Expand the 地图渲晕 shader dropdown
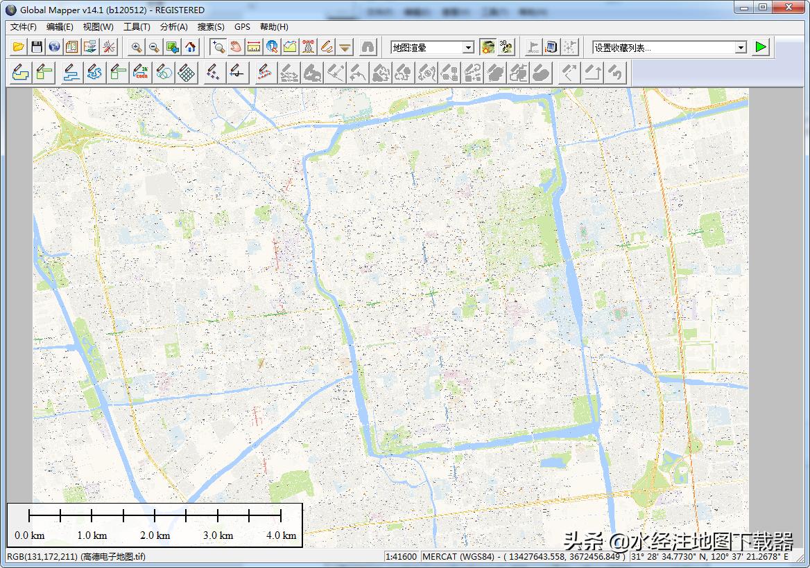The image size is (810, 568). (468, 48)
